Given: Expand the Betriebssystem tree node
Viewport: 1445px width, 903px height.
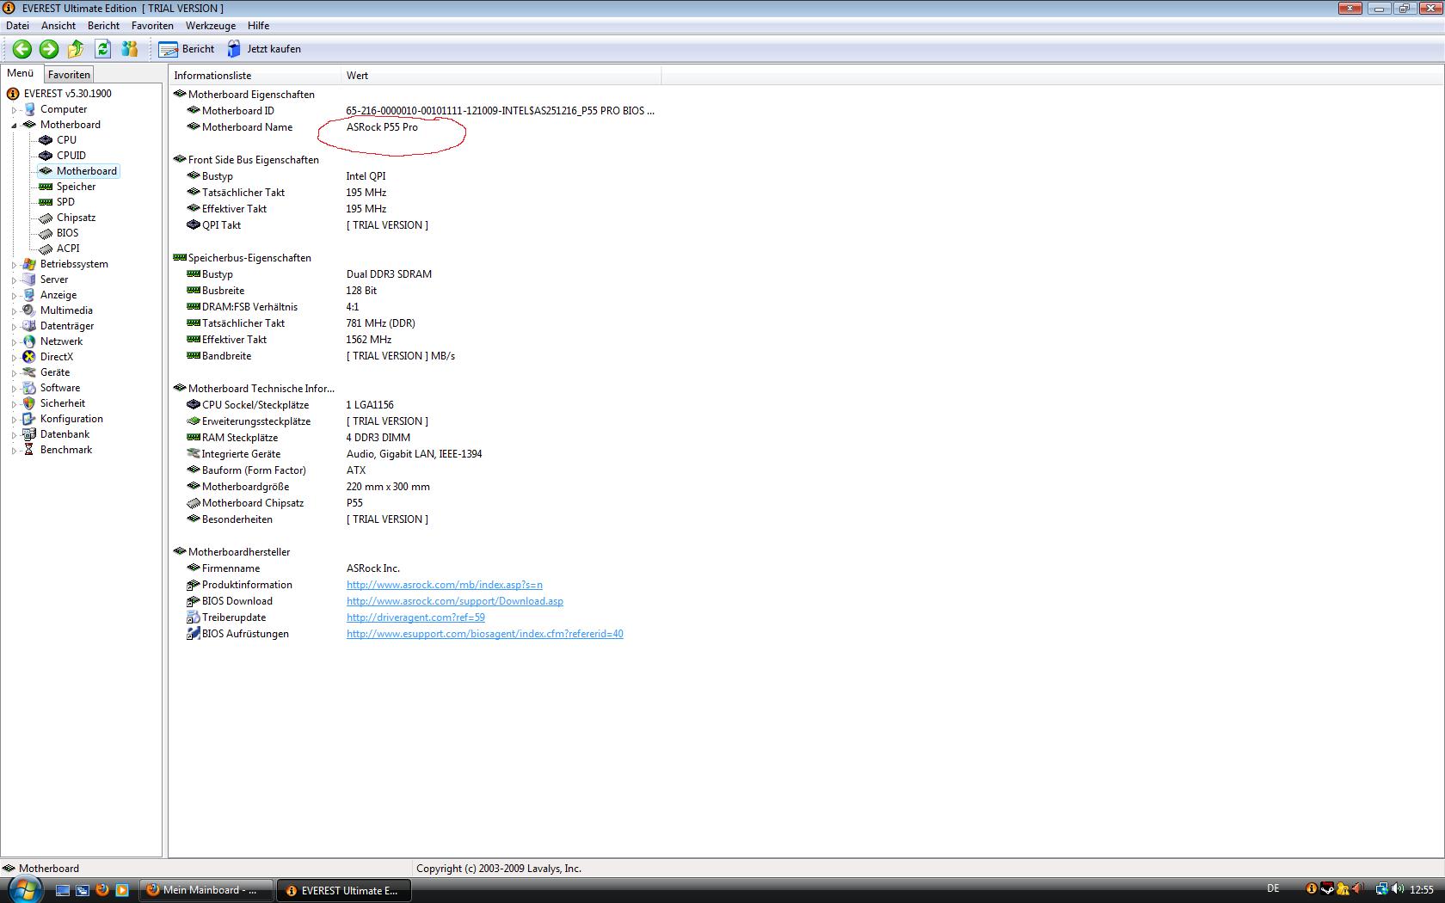Looking at the screenshot, I should click(x=14, y=265).
